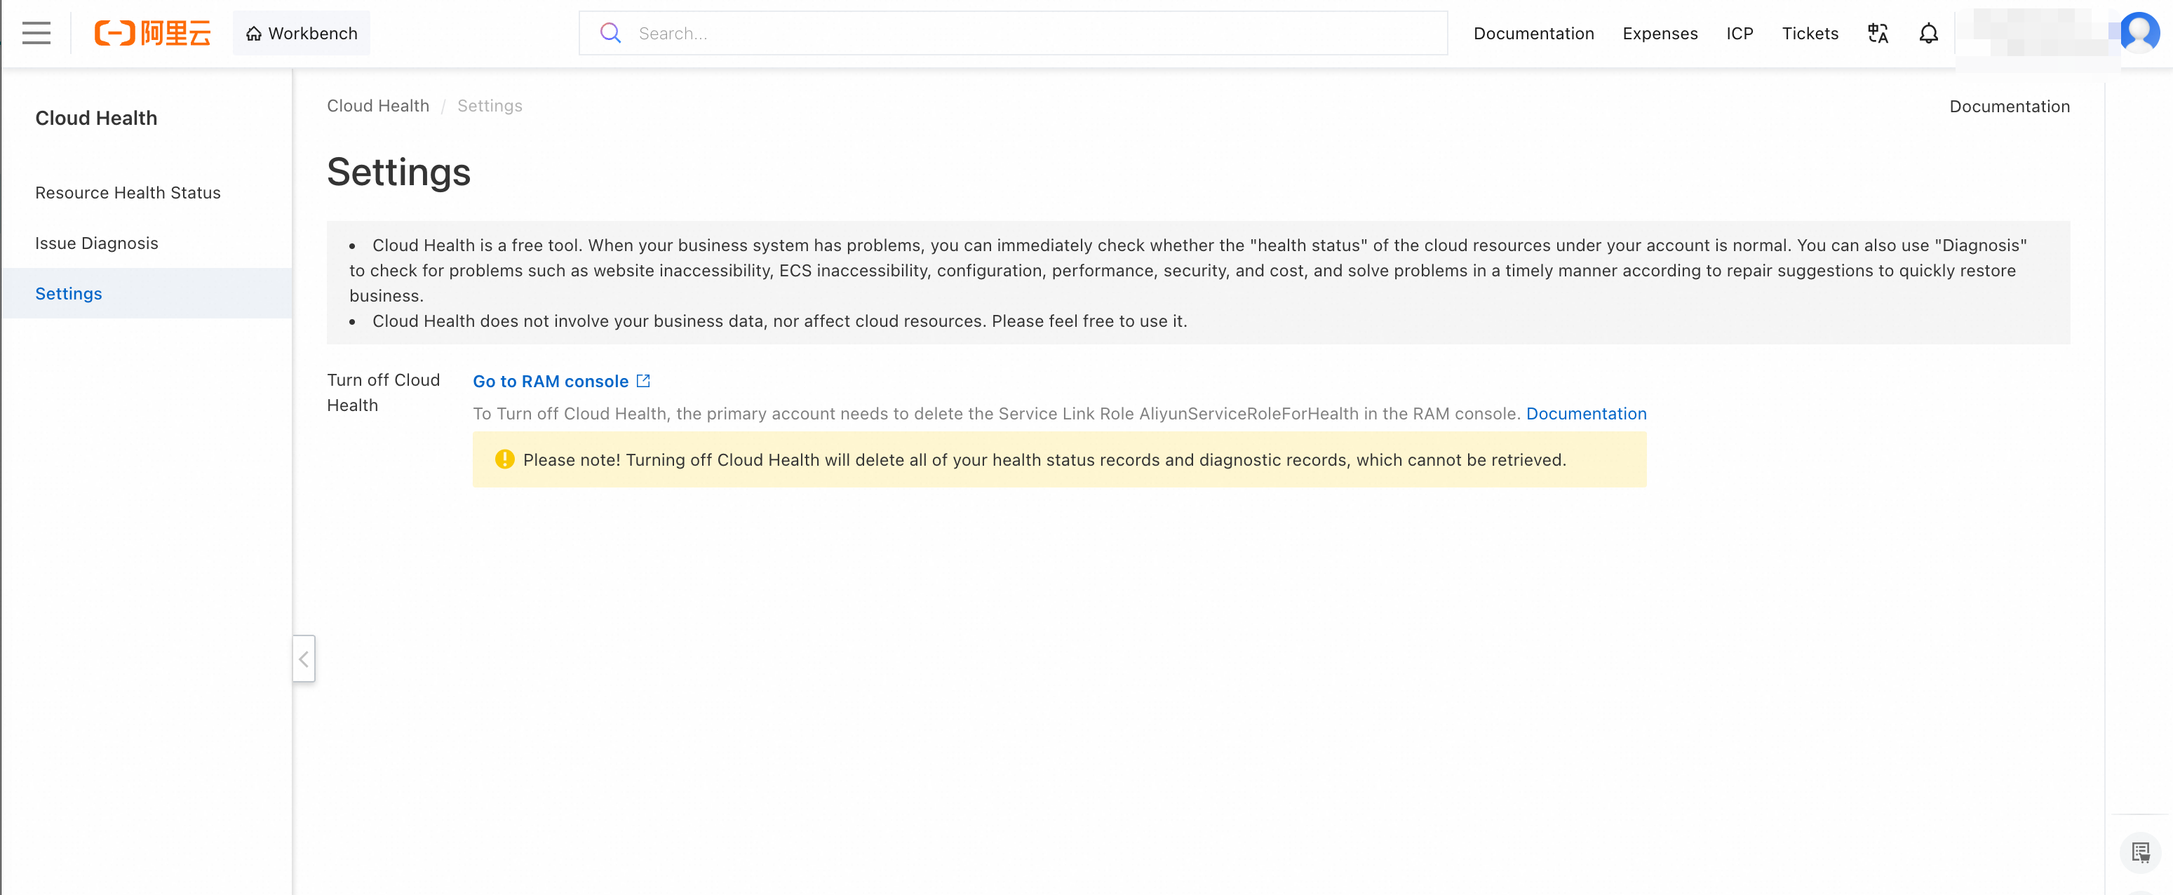Click the external link icon beside RAM console

click(x=643, y=380)
